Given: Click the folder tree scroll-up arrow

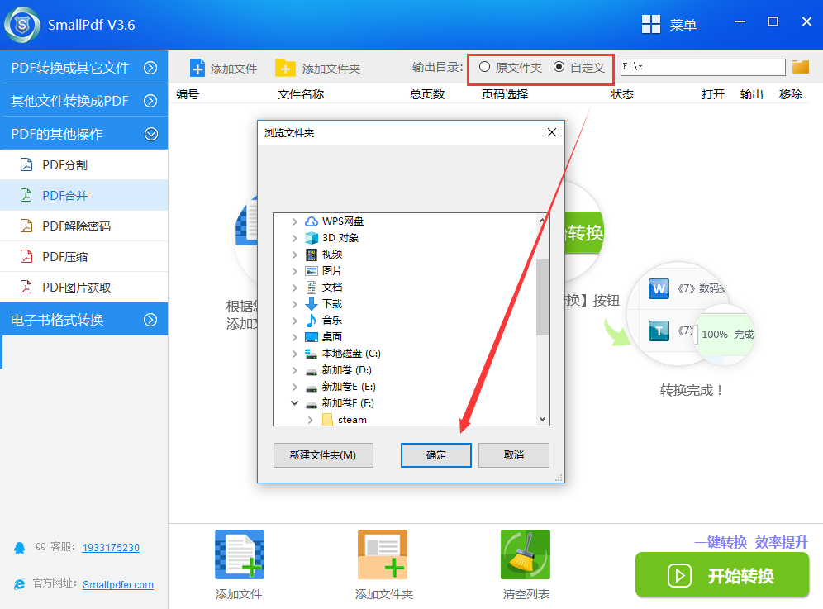Looking at the screenshot, I should tap(542, 221).
